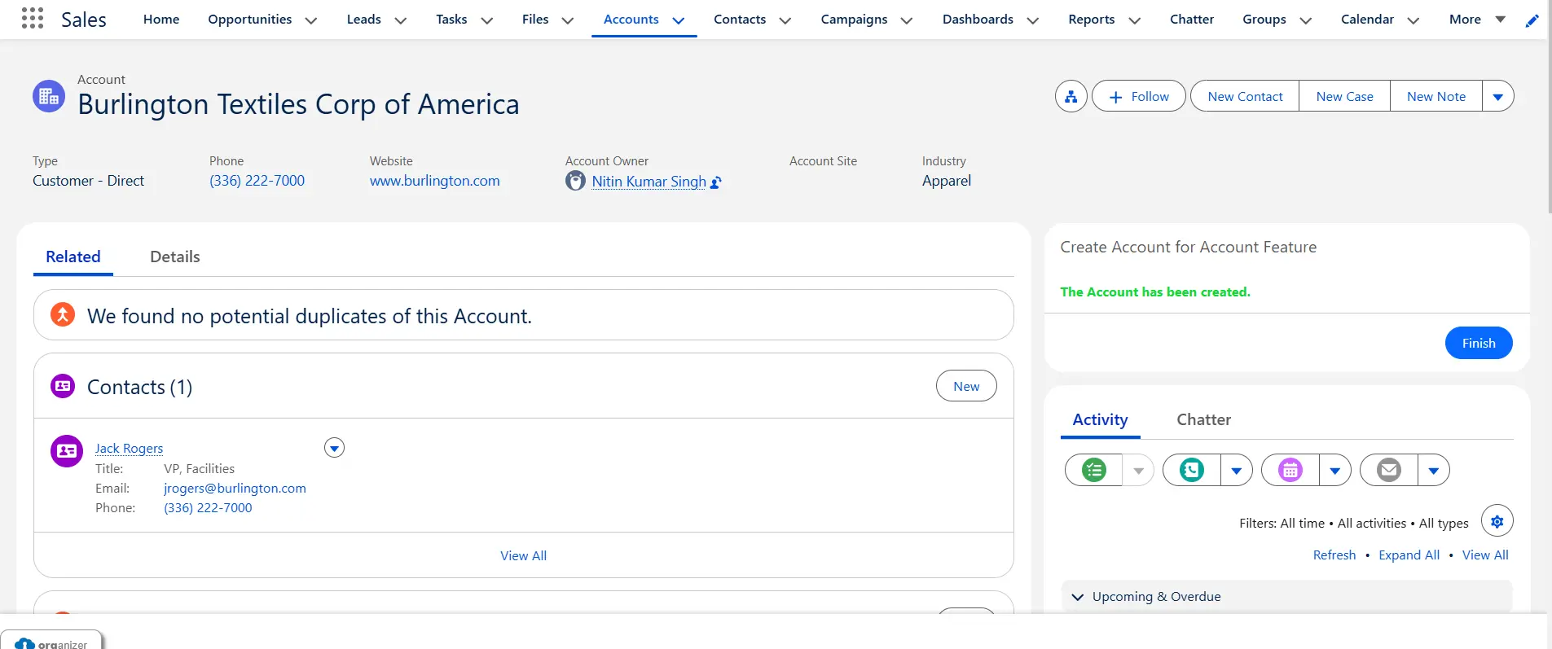Click View All under Contacts
This screenshot has width=1552, height=649.
pos(523,555)
